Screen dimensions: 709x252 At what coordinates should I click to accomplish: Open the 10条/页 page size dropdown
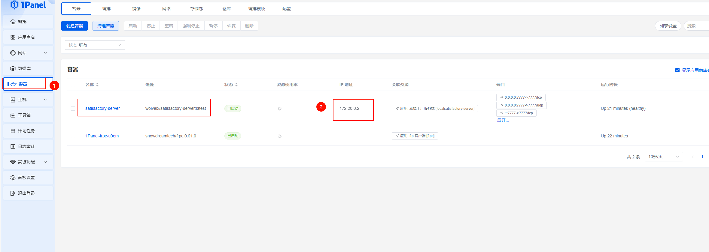664,157
